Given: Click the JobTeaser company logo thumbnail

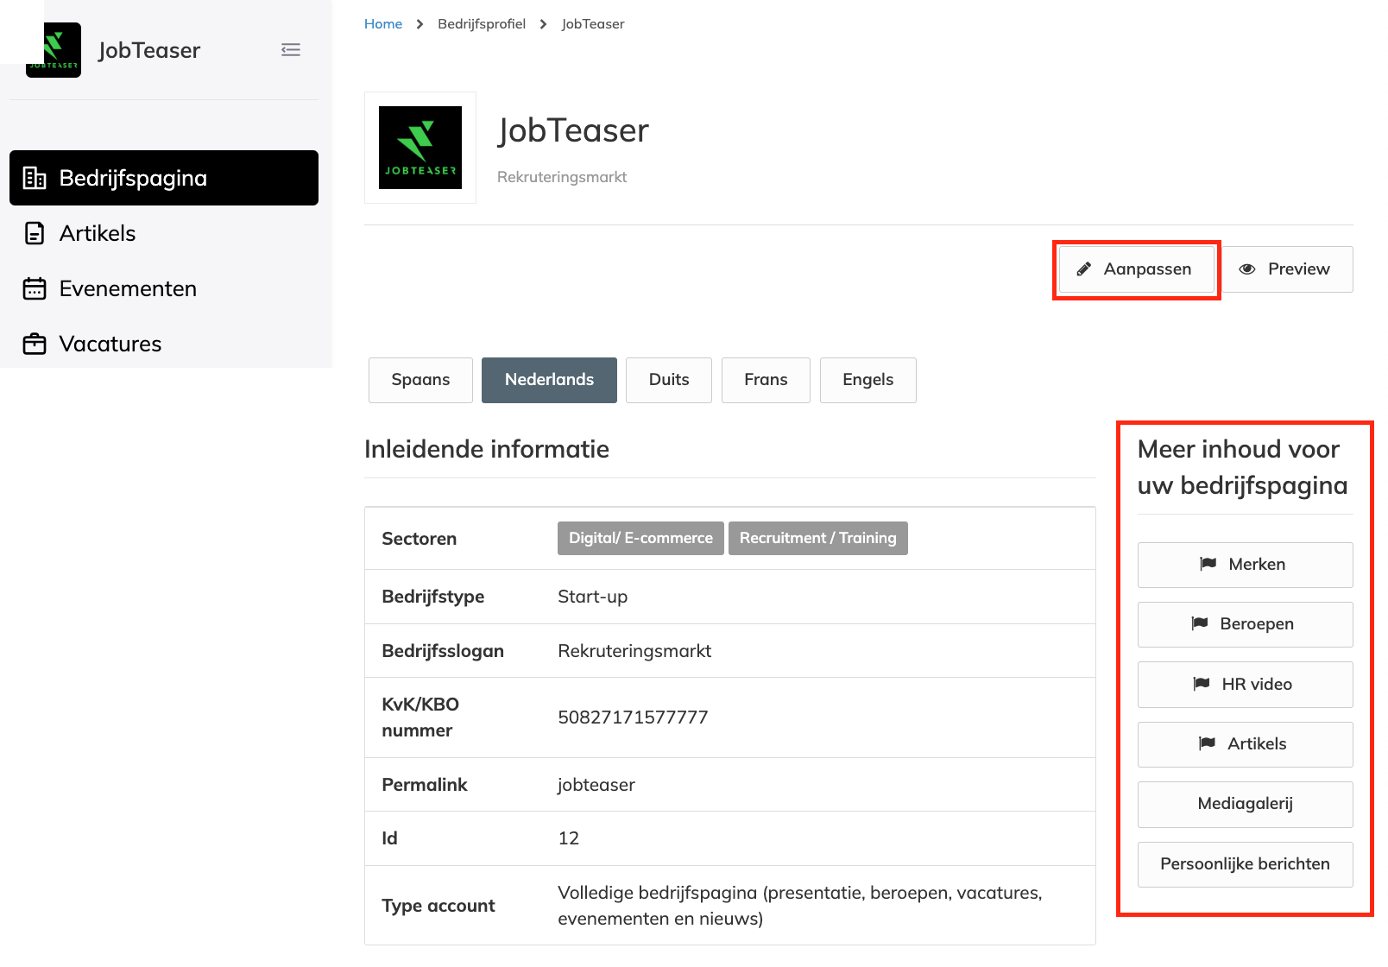Looking at the screenshot, I should tap(420, 148).
